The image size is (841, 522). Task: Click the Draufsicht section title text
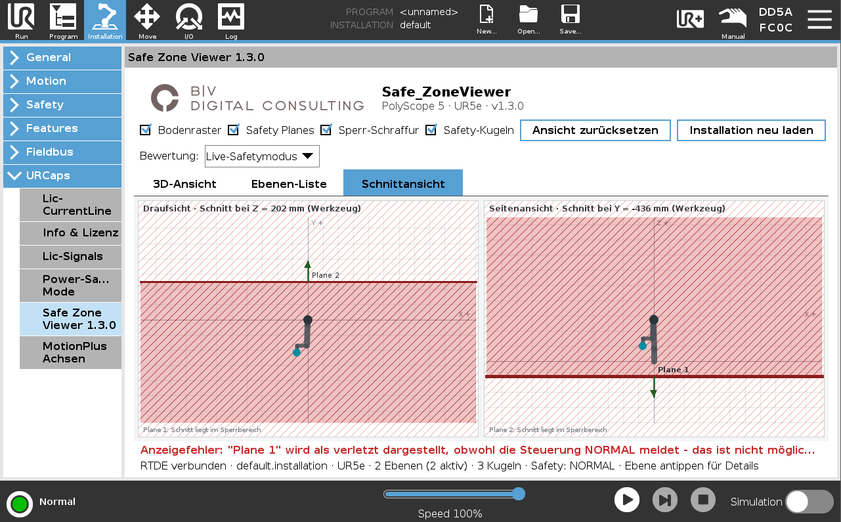click(x=252, y=209)
